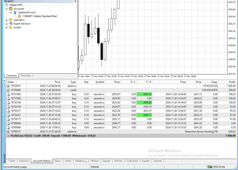Sort by the Order column header
The image size is (238, 170).
point(16,82)
